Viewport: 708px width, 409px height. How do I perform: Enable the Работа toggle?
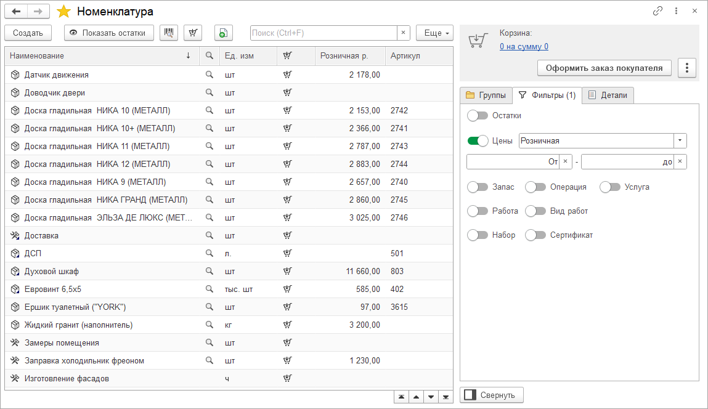pos(478,211)
